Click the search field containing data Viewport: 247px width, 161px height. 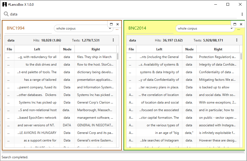[122, 14]
